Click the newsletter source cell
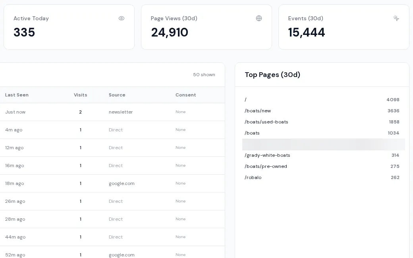Screen dimensions: 413x258 (x=121, y=112)
